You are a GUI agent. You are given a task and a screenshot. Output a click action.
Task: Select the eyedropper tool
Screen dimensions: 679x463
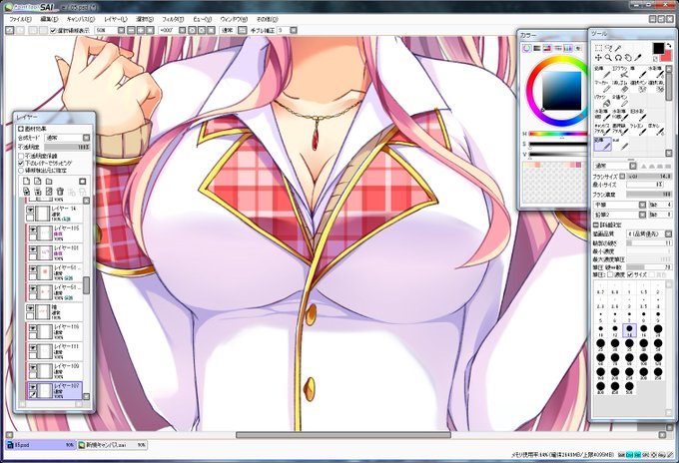pos(637,58)
